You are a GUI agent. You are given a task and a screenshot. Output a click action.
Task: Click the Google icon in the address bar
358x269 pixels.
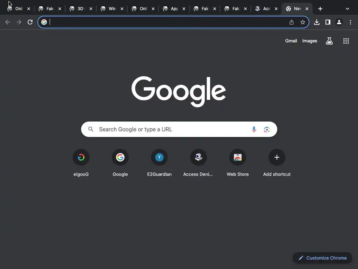point(44,22)
